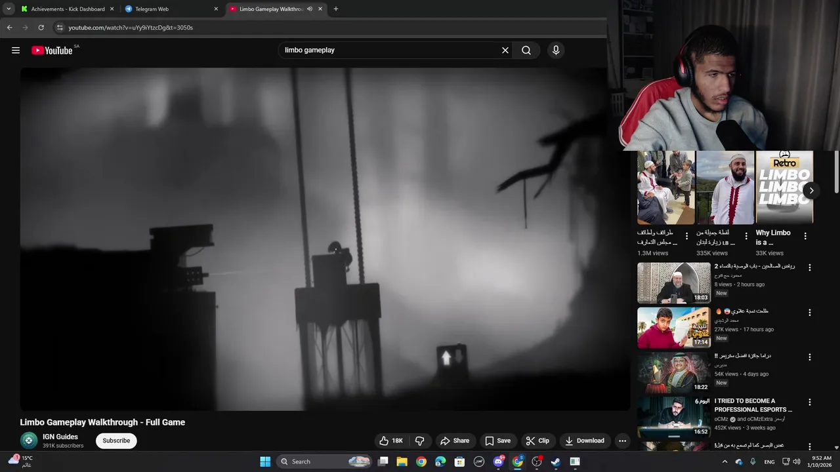This screenshot has height=472, width=840.
Task: Open more actions three-dot menu under video
Action: click(x=622, y=441)
